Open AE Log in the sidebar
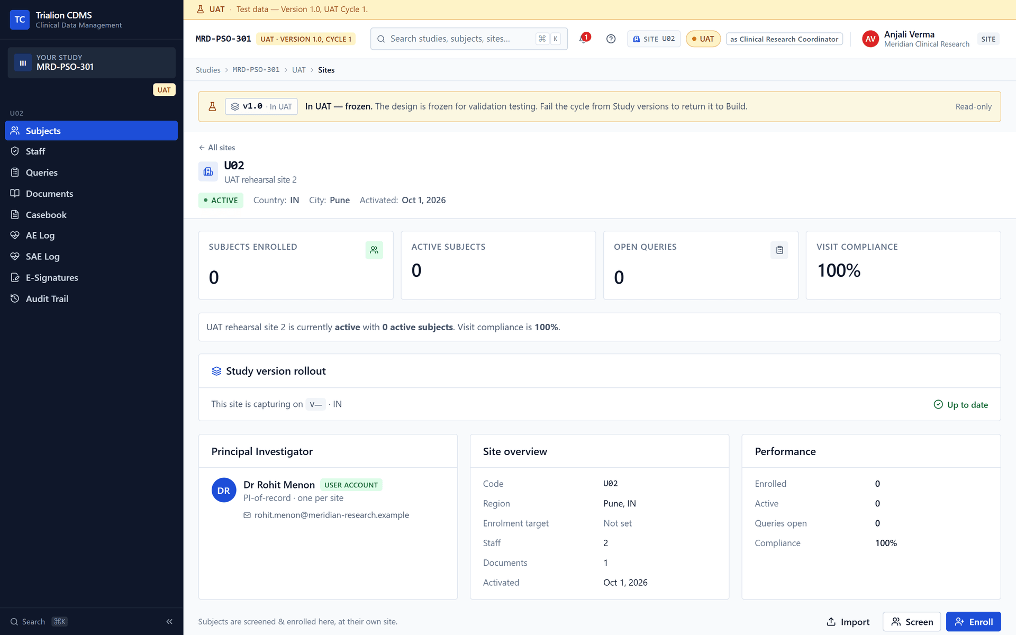The image size is (1016, 635). click(91, 235)
